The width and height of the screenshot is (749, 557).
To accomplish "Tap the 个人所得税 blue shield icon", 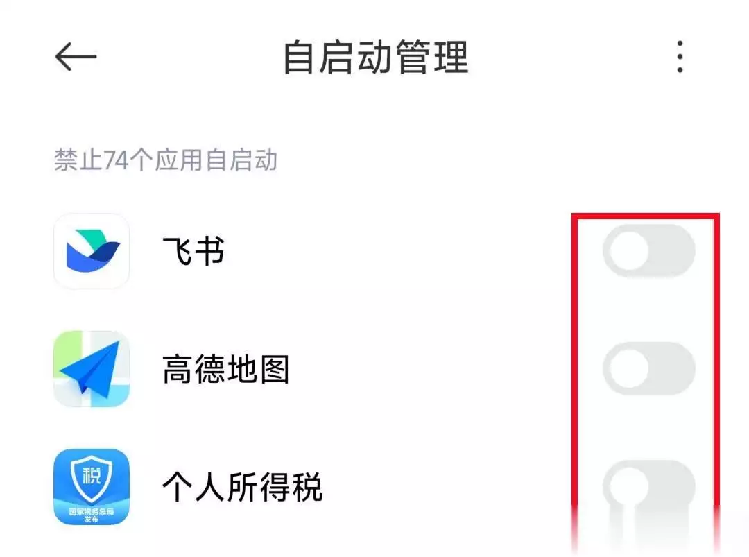I will [x=92, y=487].
